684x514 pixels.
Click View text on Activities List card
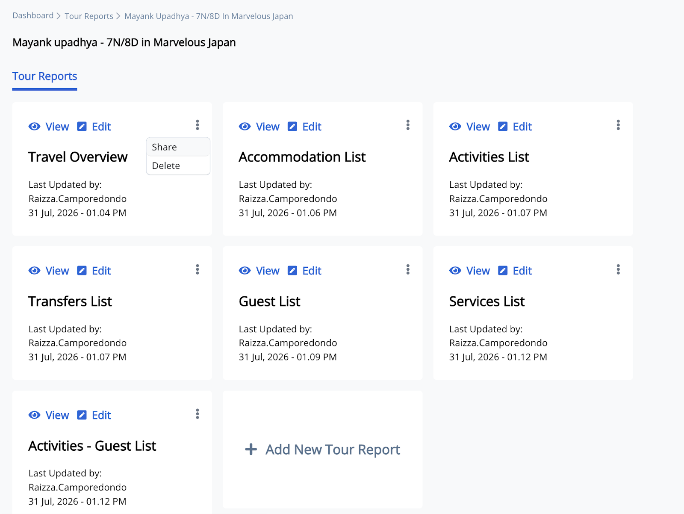478,127
